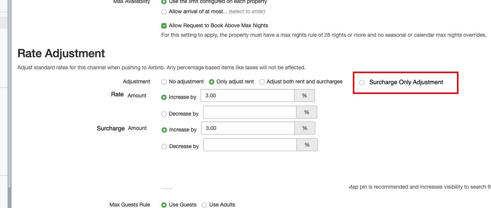
Task: Select Surcharge 'Decrease by' radio button
Action: pyautogui.click(x=164, y=147)
